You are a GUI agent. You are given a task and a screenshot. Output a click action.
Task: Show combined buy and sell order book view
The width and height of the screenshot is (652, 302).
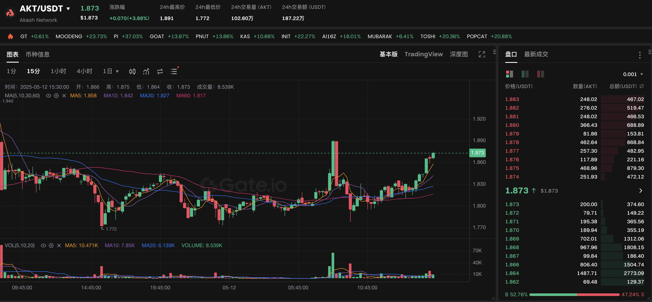(510, 74)
